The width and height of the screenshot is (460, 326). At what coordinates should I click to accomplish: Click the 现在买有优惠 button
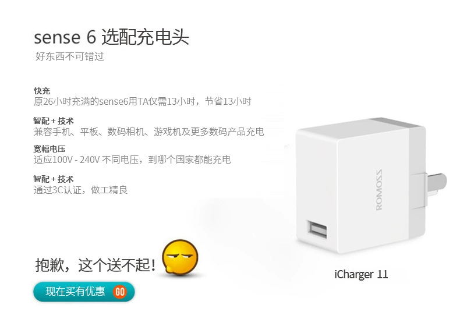[x=84, y=292]
